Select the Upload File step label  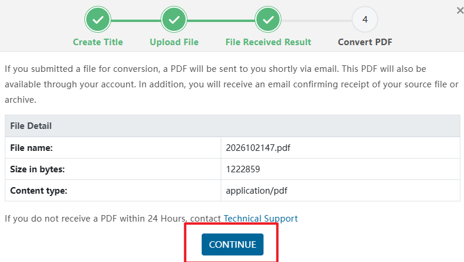(174, 42)
